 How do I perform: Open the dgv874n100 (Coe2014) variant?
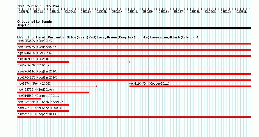point(35,53)
